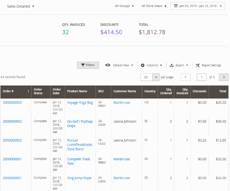Open Martin Lee on Zing Jump Rope row
Image resolution: width=230 pixels, height=191 pixels.
click(122, 178)
